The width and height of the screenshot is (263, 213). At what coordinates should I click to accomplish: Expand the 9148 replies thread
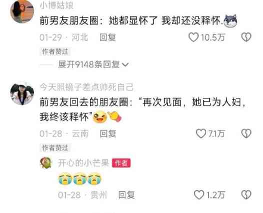[x=93, y=64]
